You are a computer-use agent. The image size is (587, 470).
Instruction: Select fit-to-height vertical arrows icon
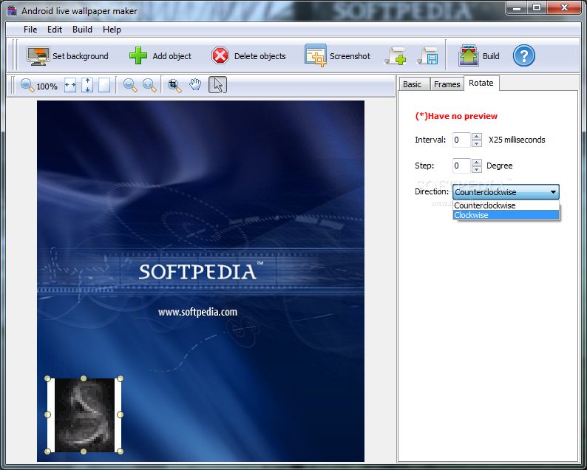(87, 85)
